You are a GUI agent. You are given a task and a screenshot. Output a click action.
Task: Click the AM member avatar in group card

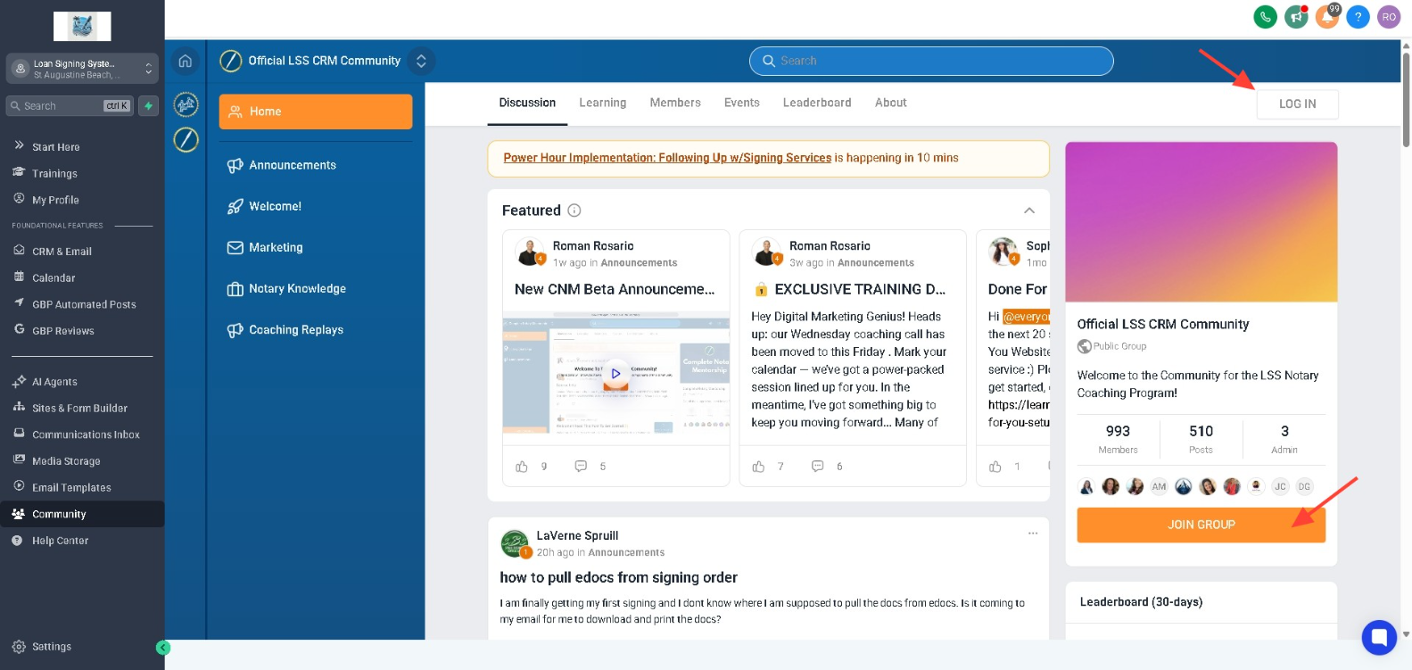tap(1159, 486)
